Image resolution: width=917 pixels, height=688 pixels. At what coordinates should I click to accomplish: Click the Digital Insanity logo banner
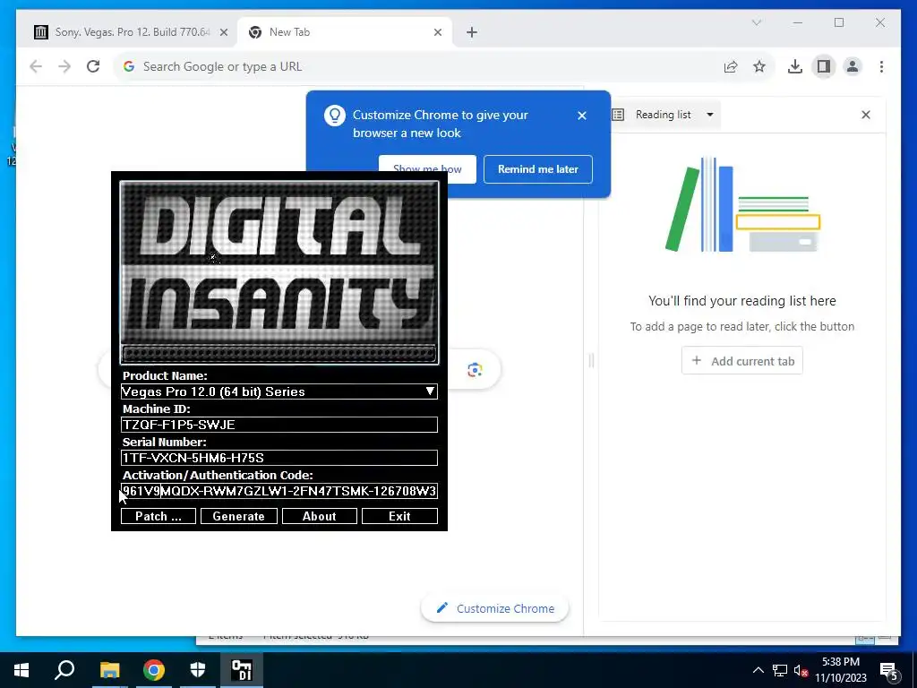coord(279,272)
